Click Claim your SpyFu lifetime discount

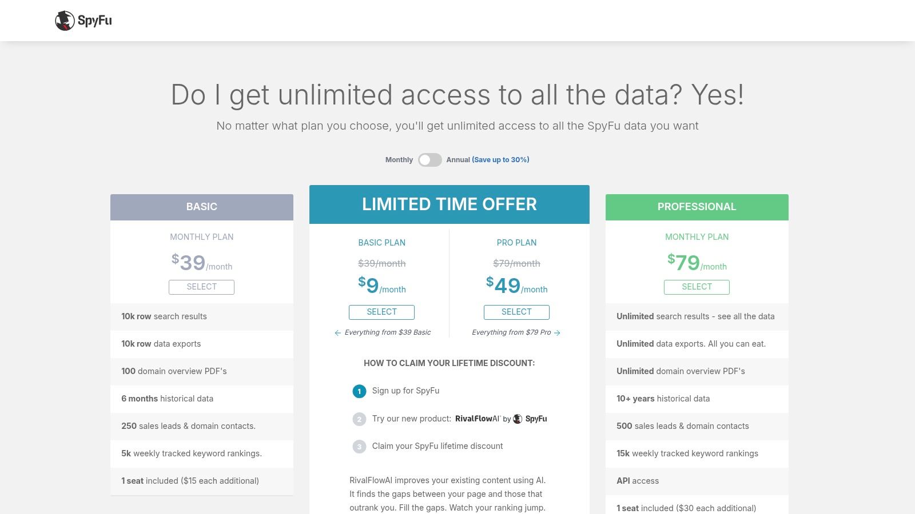coord(437,446)
